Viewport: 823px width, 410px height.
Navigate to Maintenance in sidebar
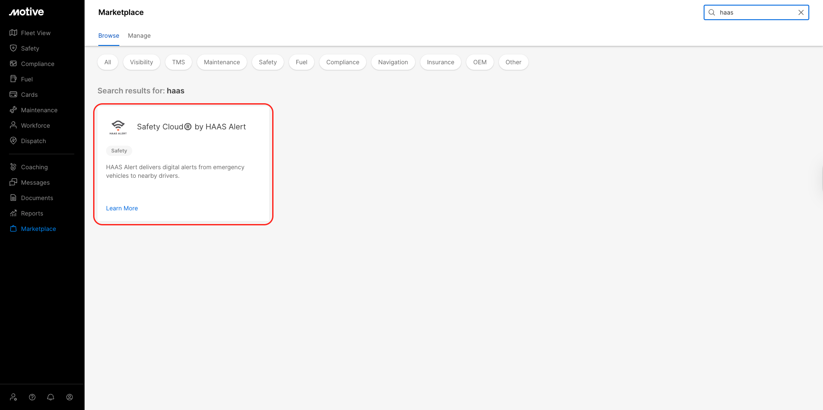coord(39,110)
